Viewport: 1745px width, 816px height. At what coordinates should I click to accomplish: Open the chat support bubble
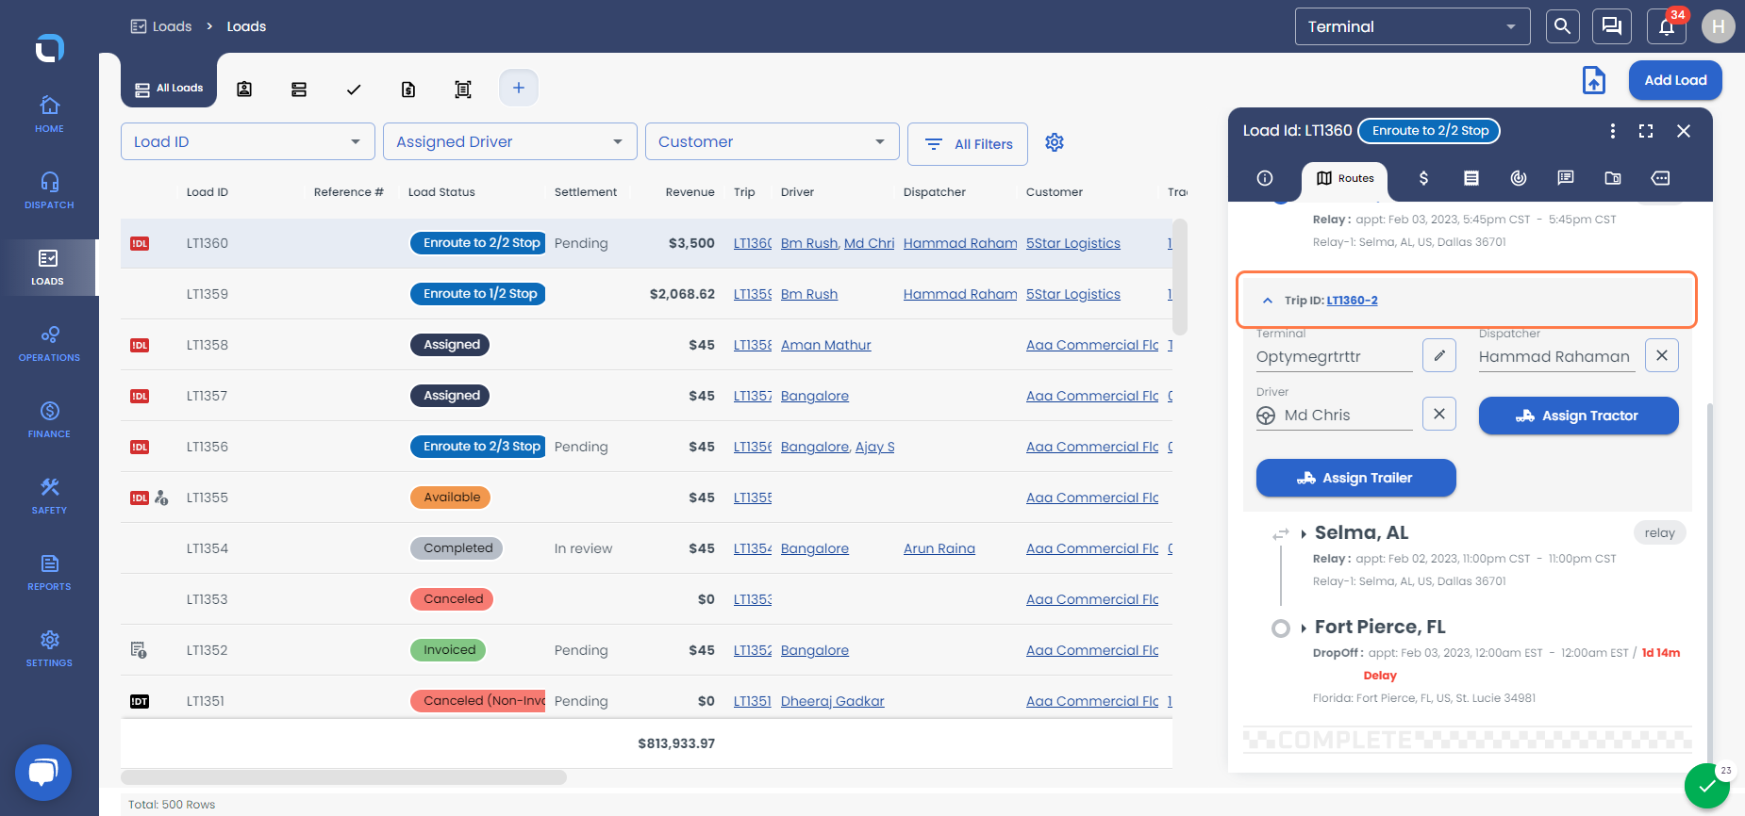tap(43, 773)
